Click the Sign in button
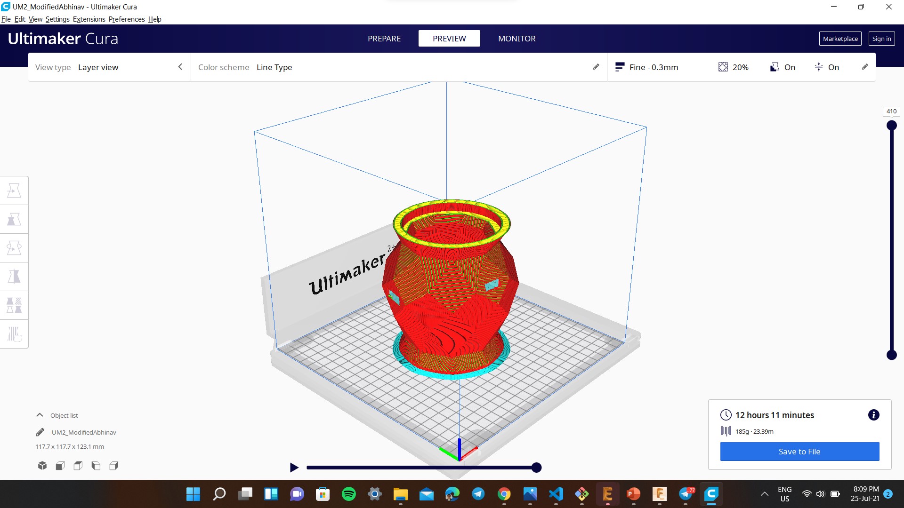Screen dimensions: 904x508 [x=881, y=39]
